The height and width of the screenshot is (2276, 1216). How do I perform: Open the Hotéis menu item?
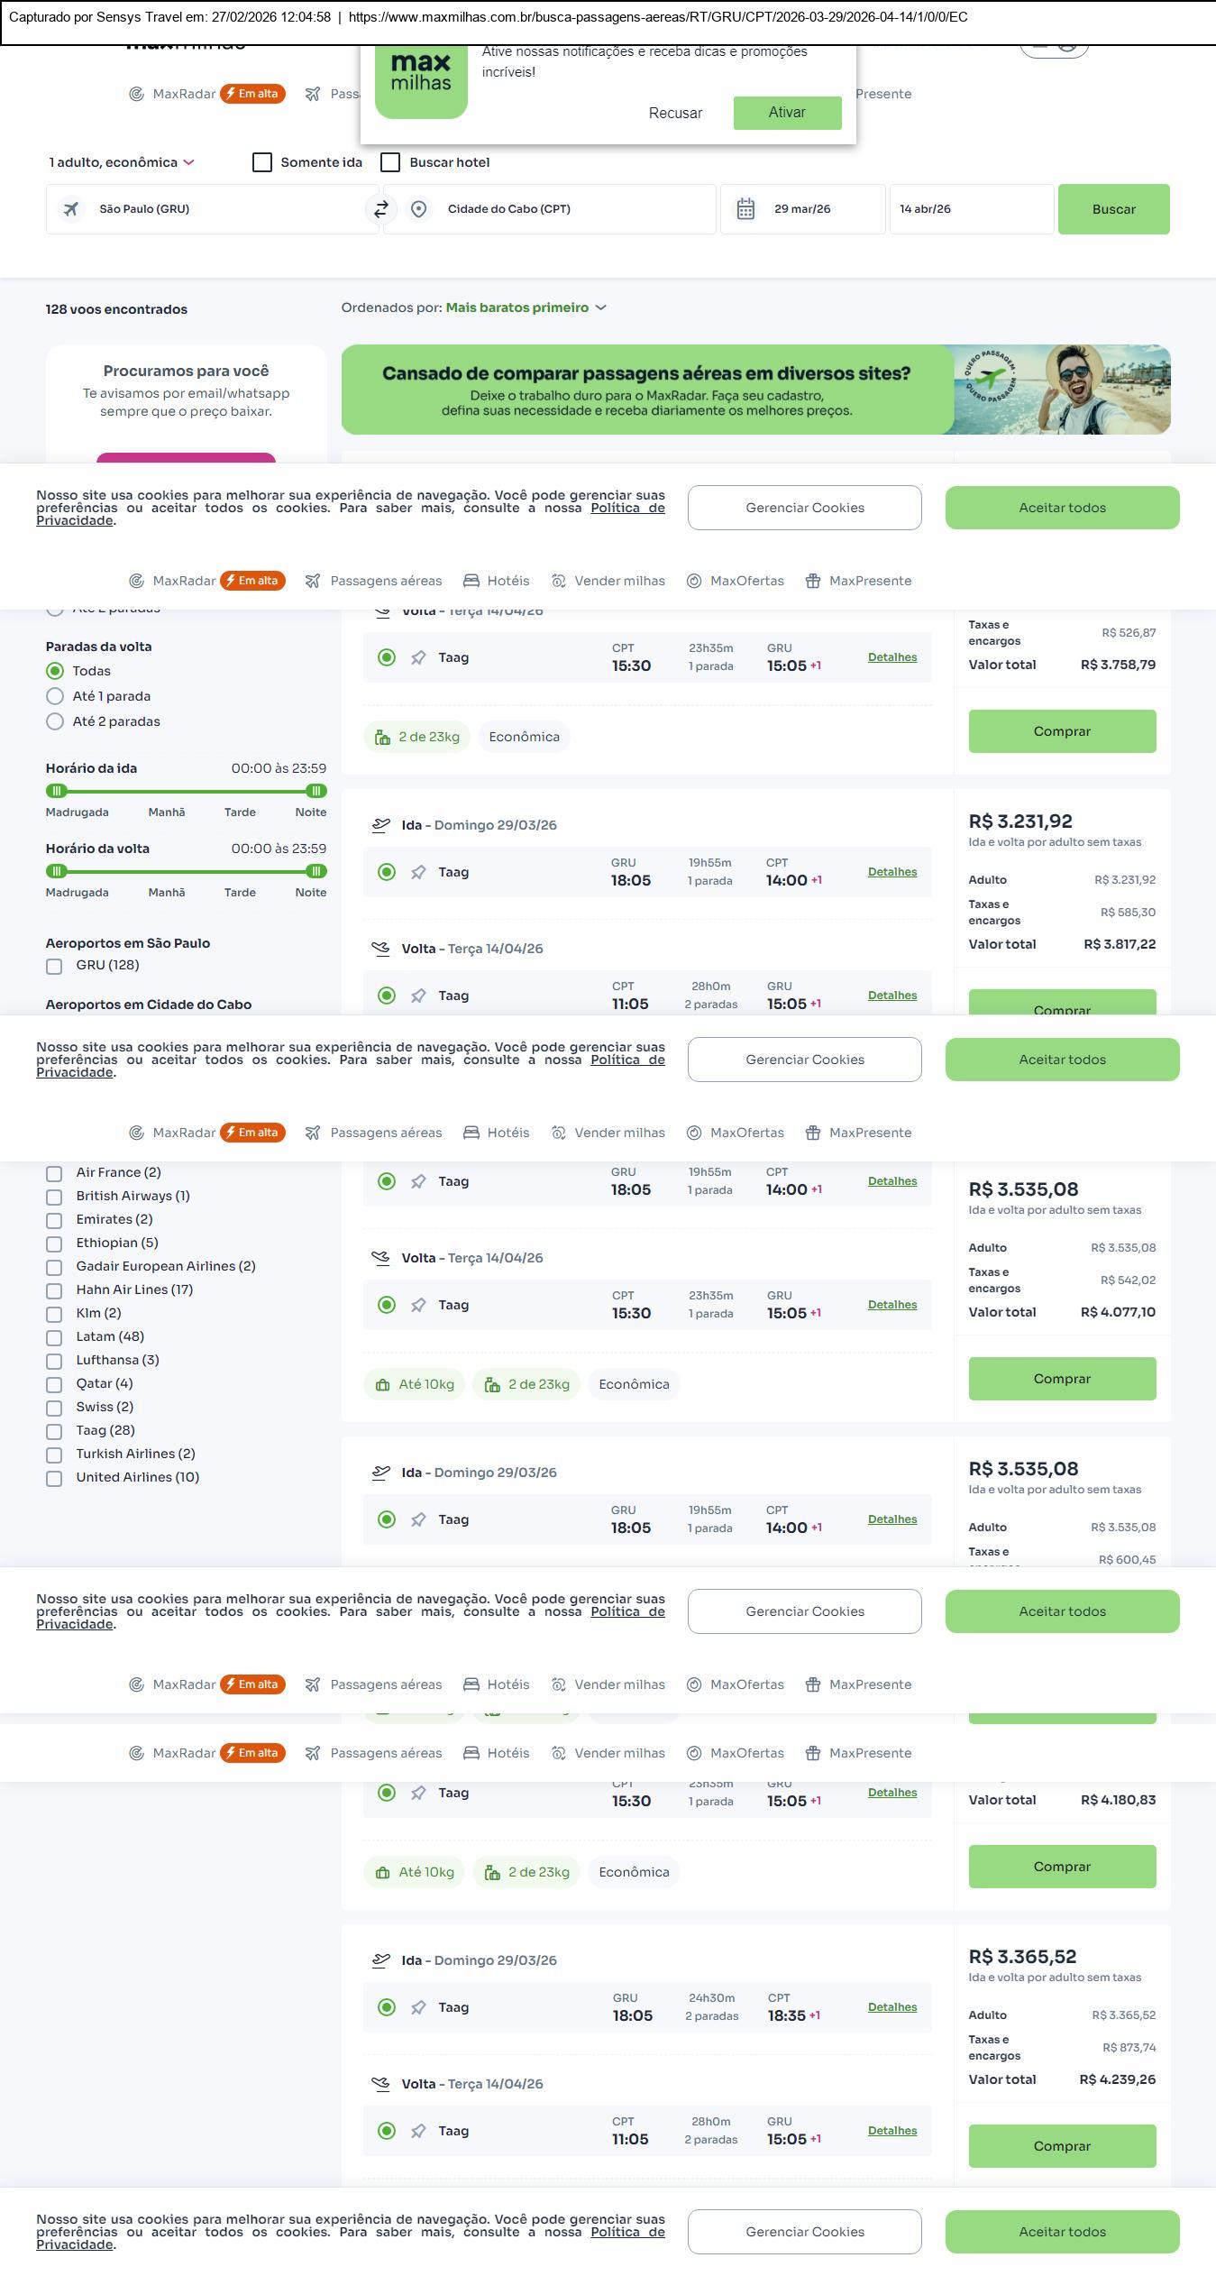click(x=497, y=581)
